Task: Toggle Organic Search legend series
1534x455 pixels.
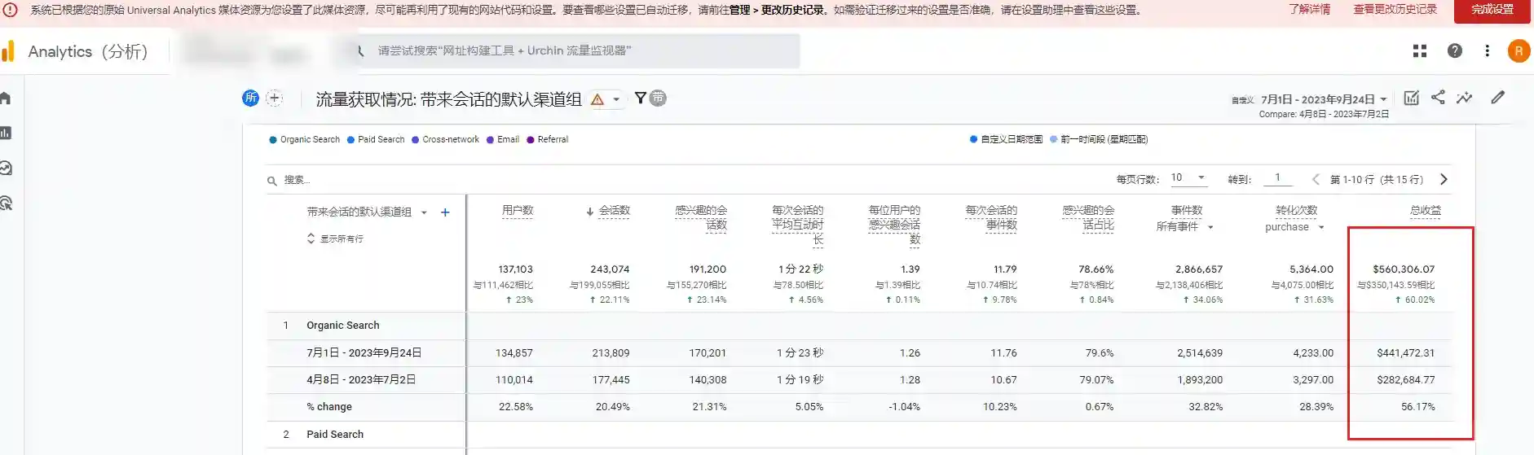Action: (x=304, y=139)
